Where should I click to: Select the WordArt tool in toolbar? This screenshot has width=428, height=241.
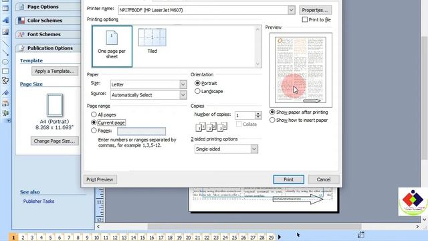5,20
